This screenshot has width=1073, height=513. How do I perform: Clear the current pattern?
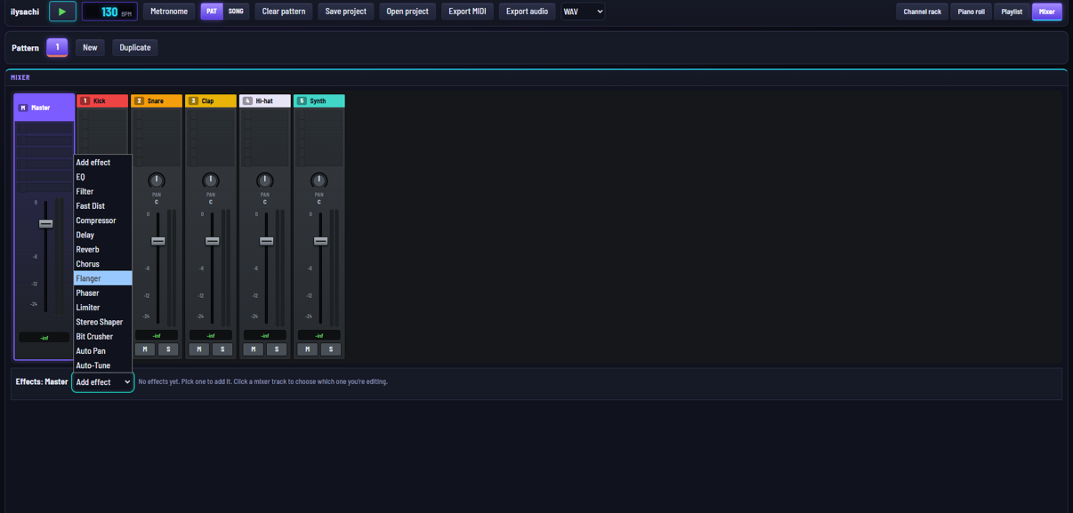(x=284, y=12)
